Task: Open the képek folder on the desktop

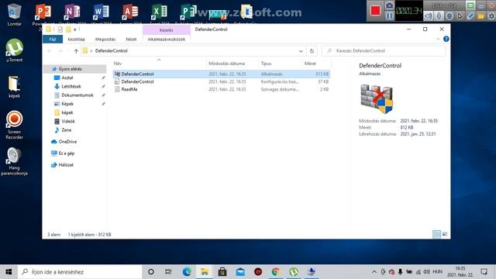Action: tap(14, 87)
